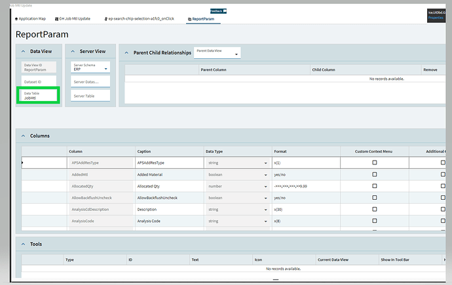
Task: Click the Remove column header
Action: coord(433,69)
